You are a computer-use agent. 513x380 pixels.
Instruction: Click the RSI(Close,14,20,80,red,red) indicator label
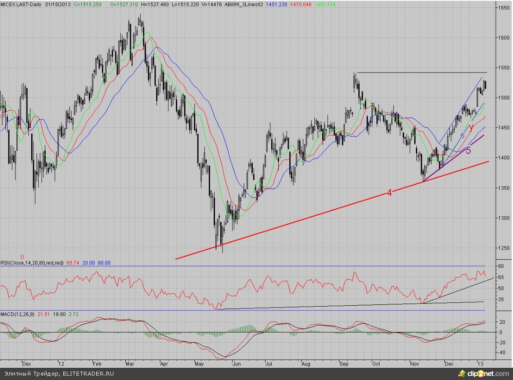32,263
